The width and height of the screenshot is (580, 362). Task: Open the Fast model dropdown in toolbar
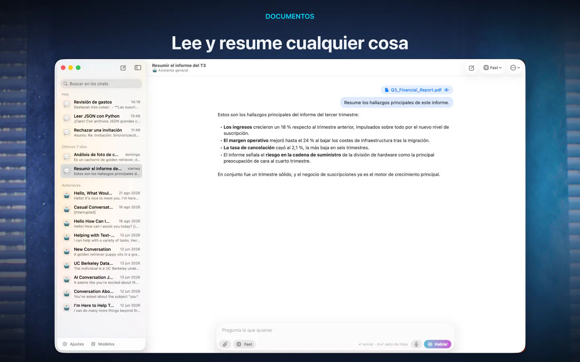point(493,68)
